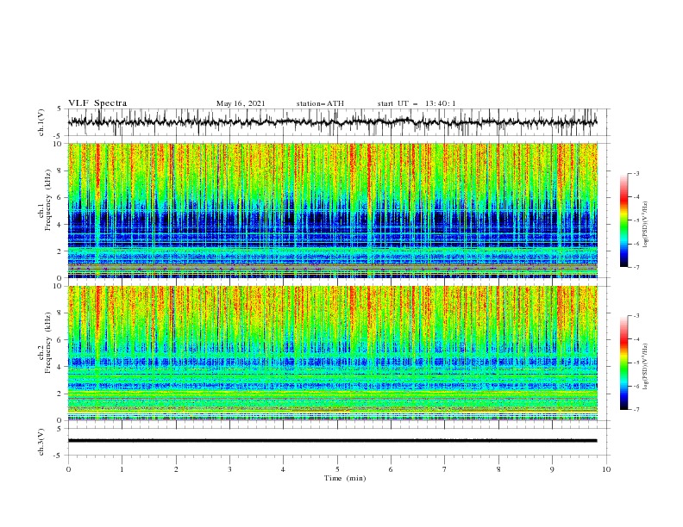
Task: Click inside the ch.2 spectrogram panel
Action: (332, 353)
